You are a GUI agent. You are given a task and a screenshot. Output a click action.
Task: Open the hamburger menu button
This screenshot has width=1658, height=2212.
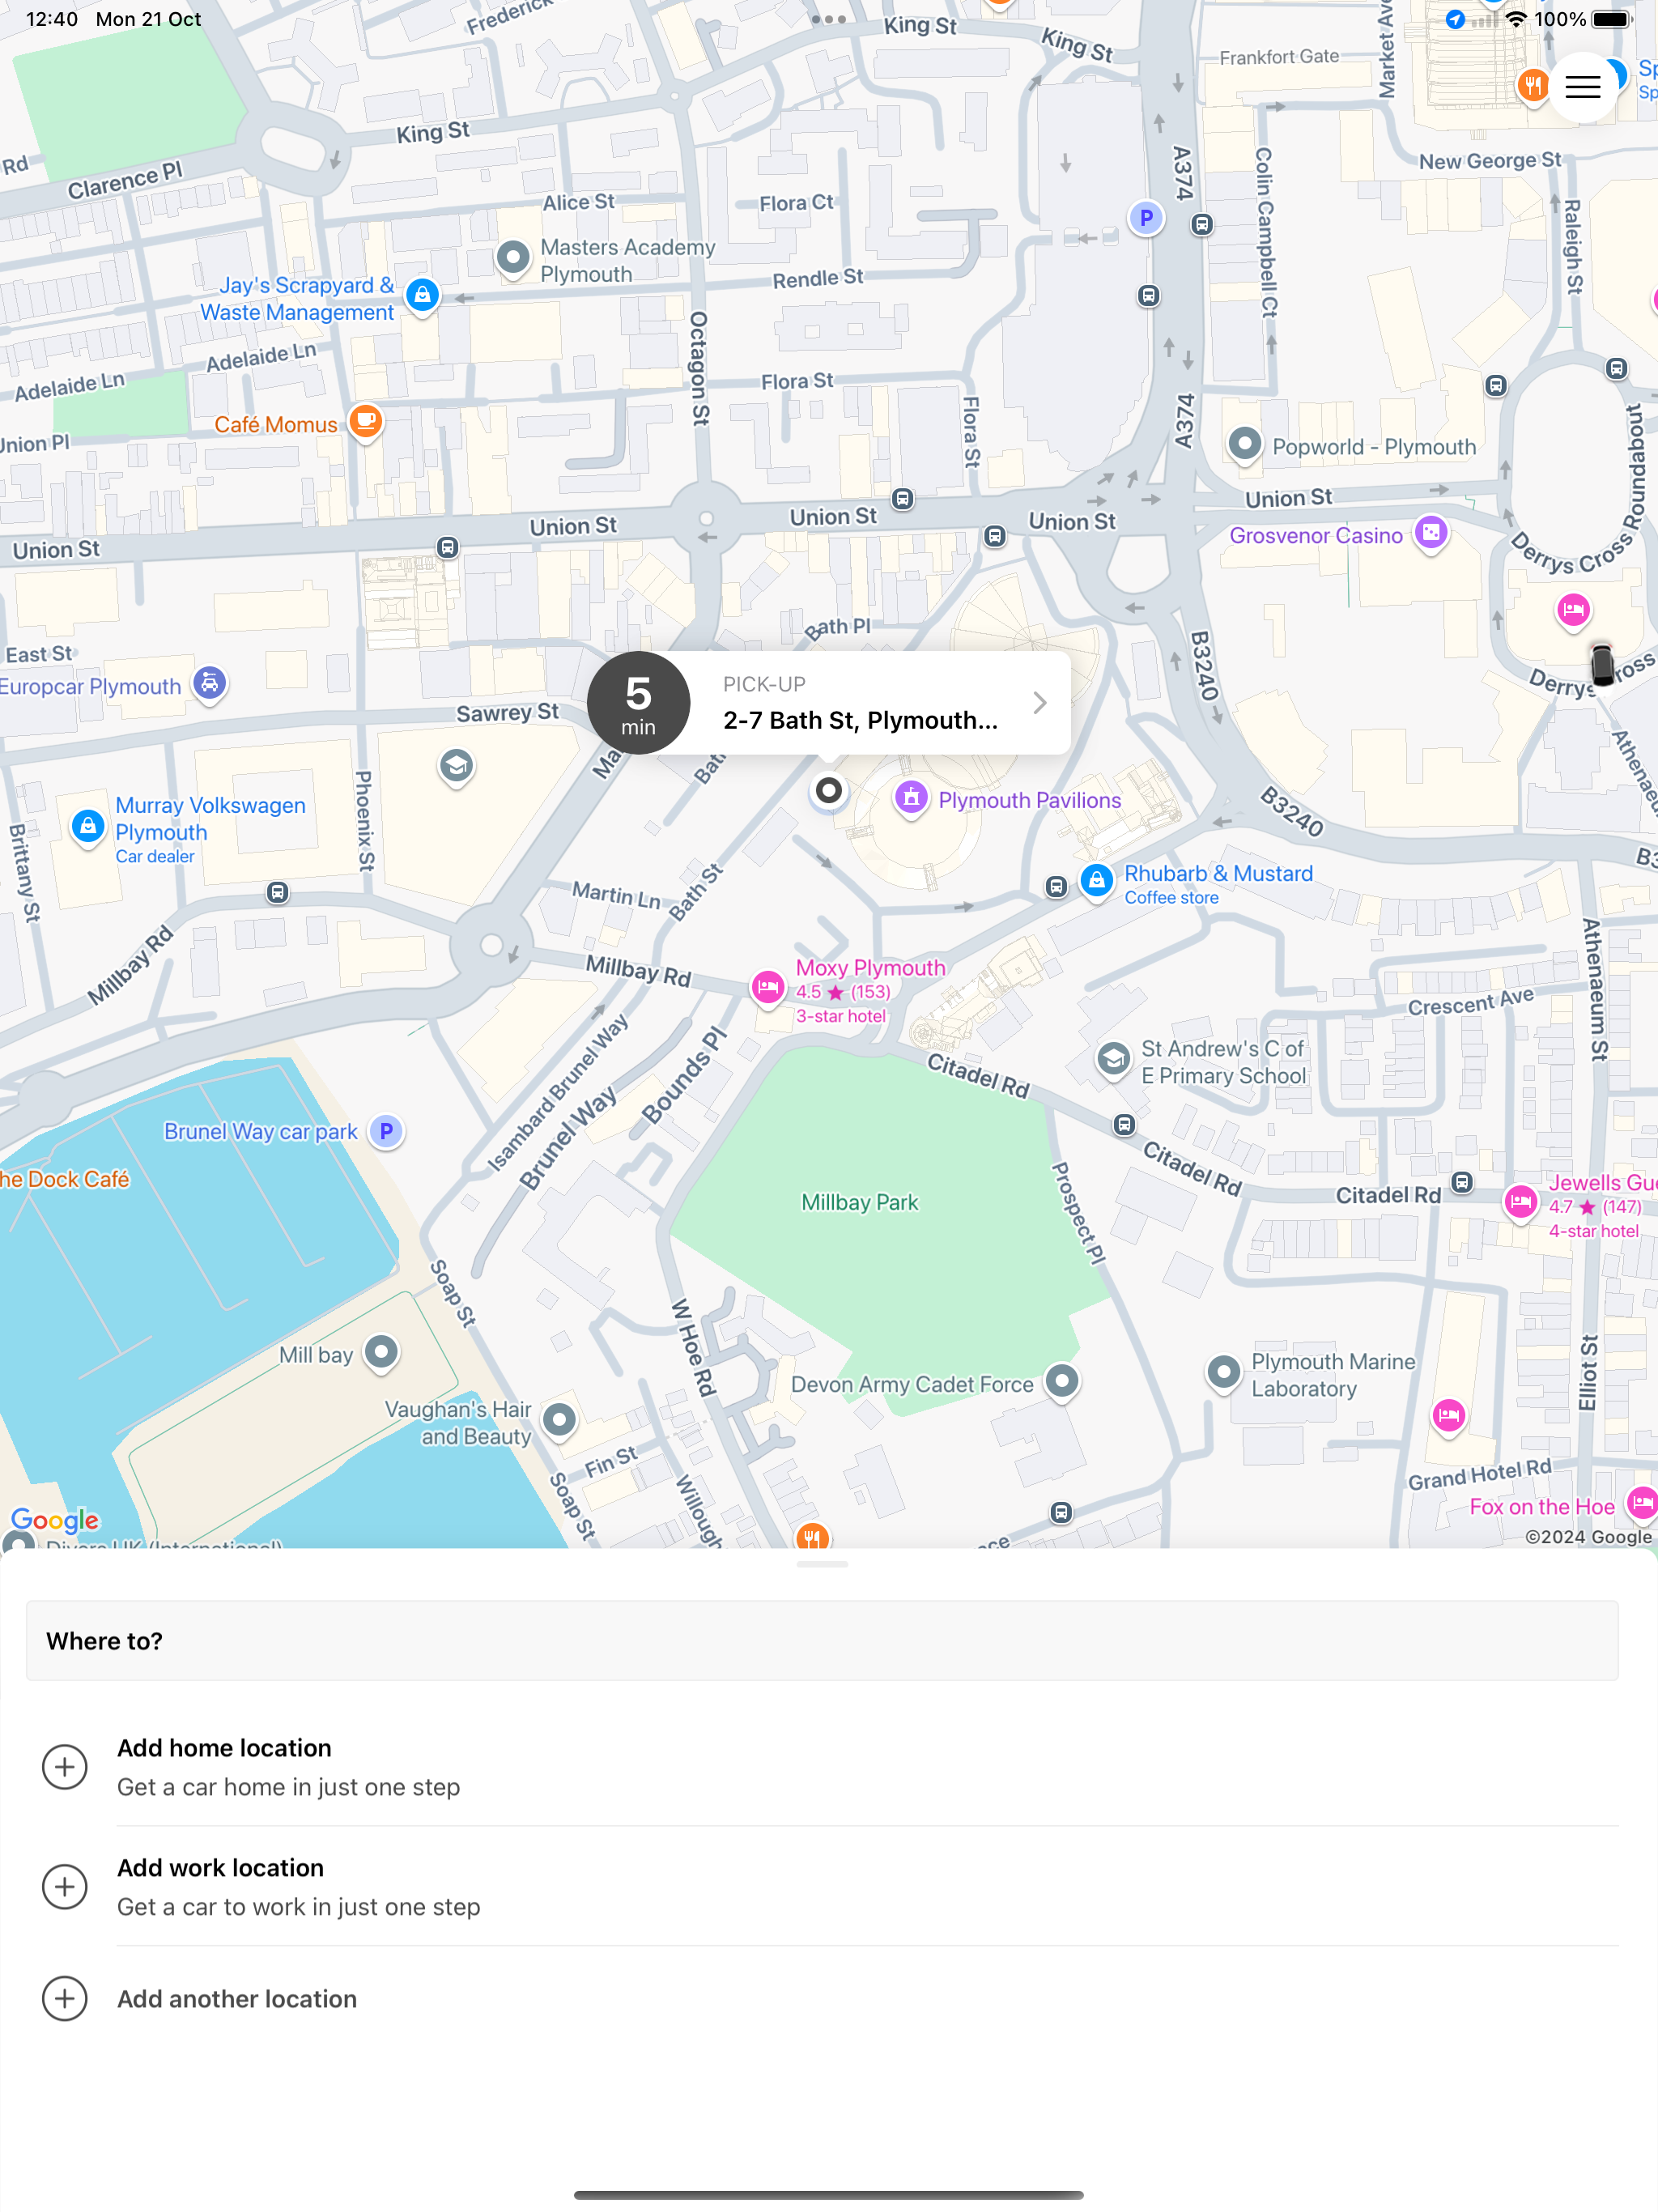click(x=1582, y=88)
